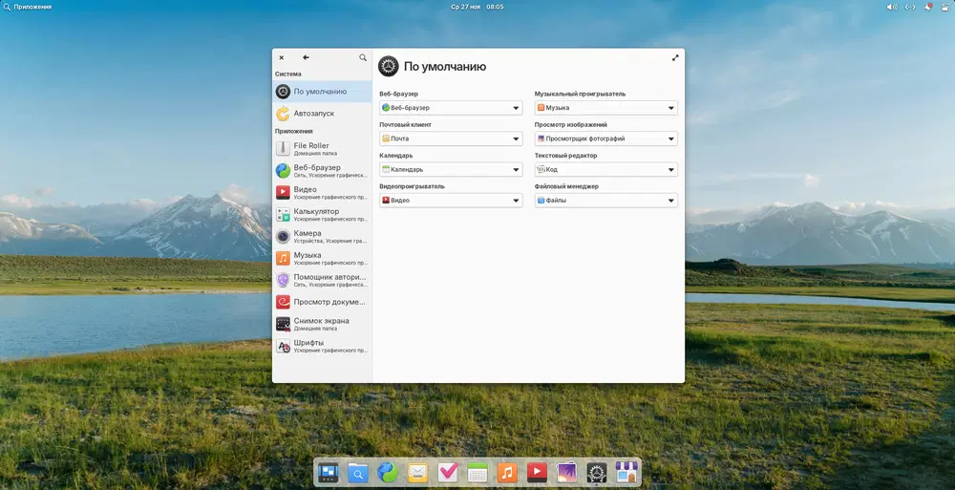Open the Музыкальный проигрыватель dropdown
Viewport: 955px width, 490px height.
(606, 108)
